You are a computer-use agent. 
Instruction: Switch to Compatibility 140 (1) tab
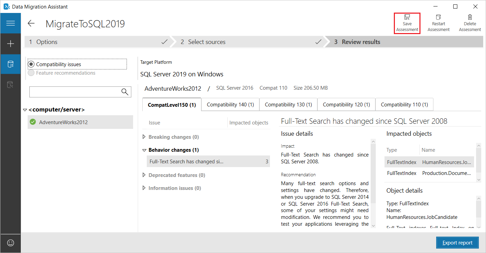[x=230, y=105]
